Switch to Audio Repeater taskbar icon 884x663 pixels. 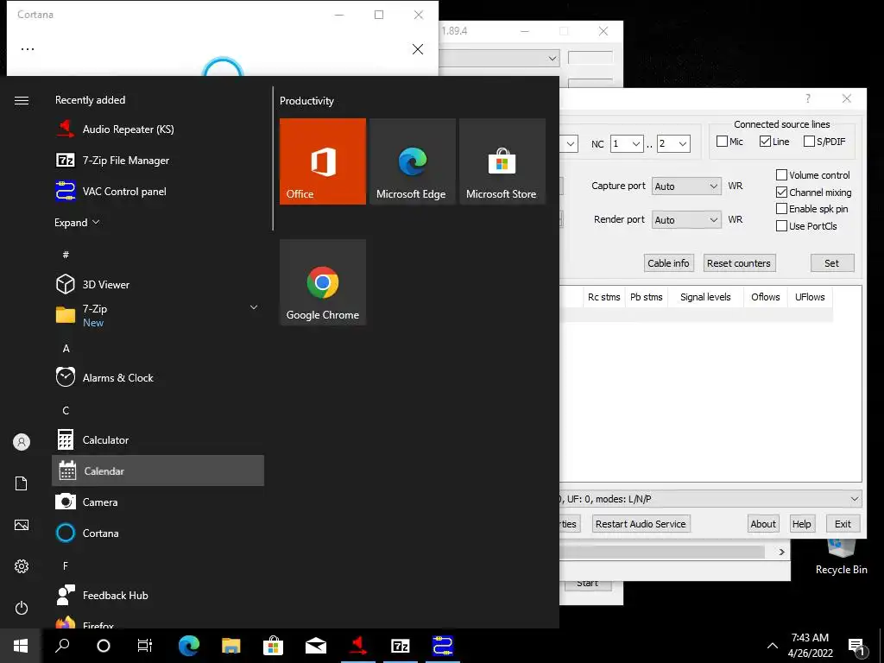tap(358, 646)
